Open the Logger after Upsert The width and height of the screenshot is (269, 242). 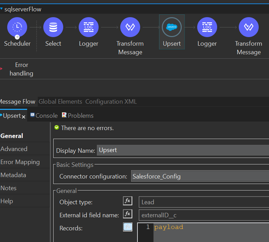[x=207, y=27]
